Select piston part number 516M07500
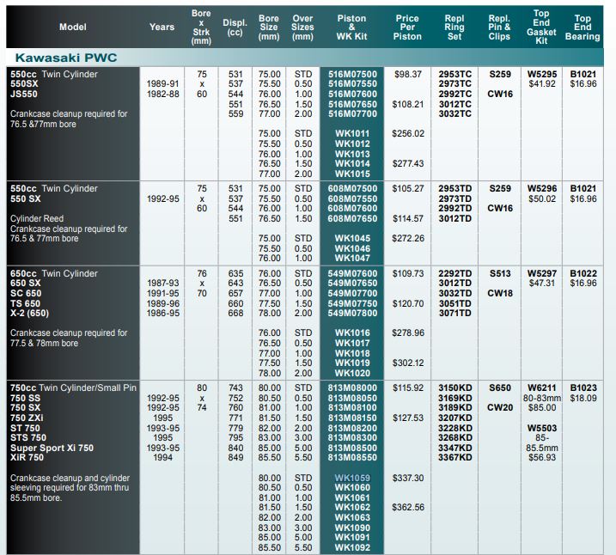616x555 pixels. coord(352,74)
